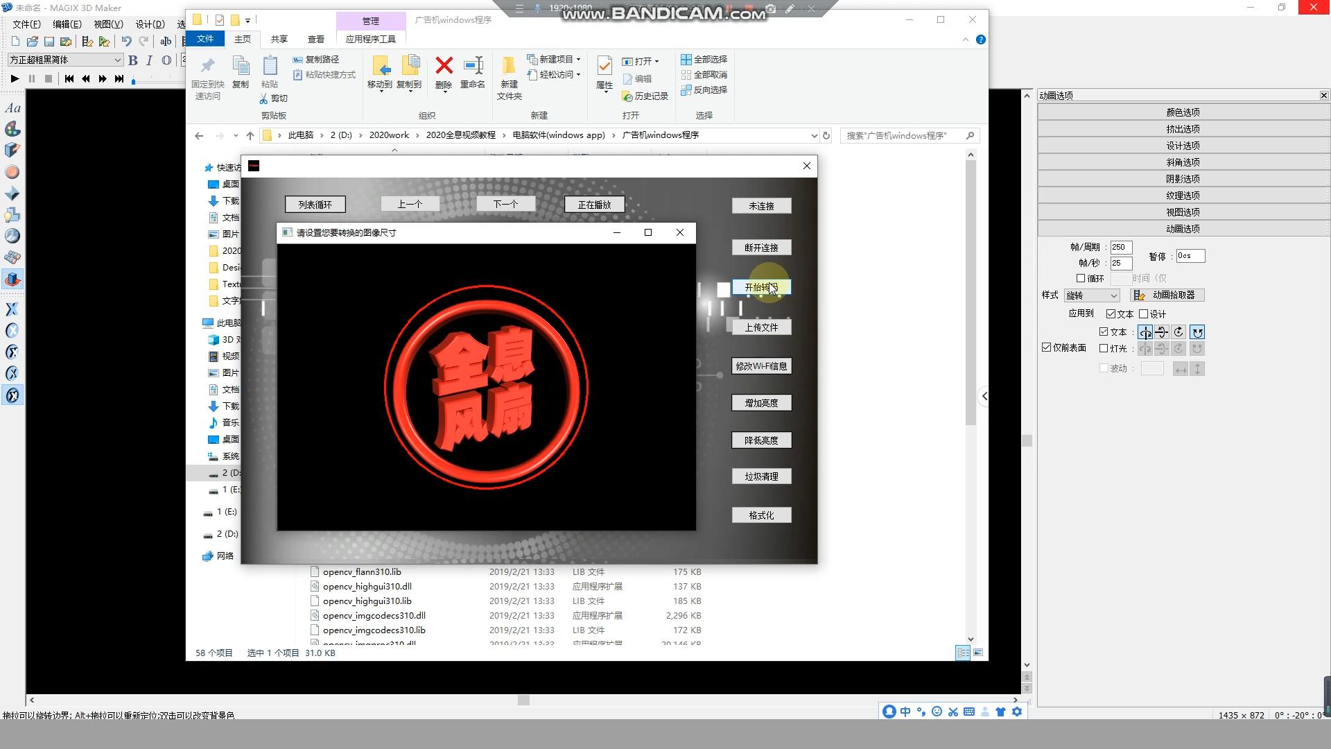Toggle Outline text style icon

pyautogui.click(x=166, y=60)
